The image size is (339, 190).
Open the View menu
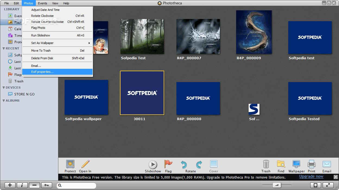[x=55, y=3]
